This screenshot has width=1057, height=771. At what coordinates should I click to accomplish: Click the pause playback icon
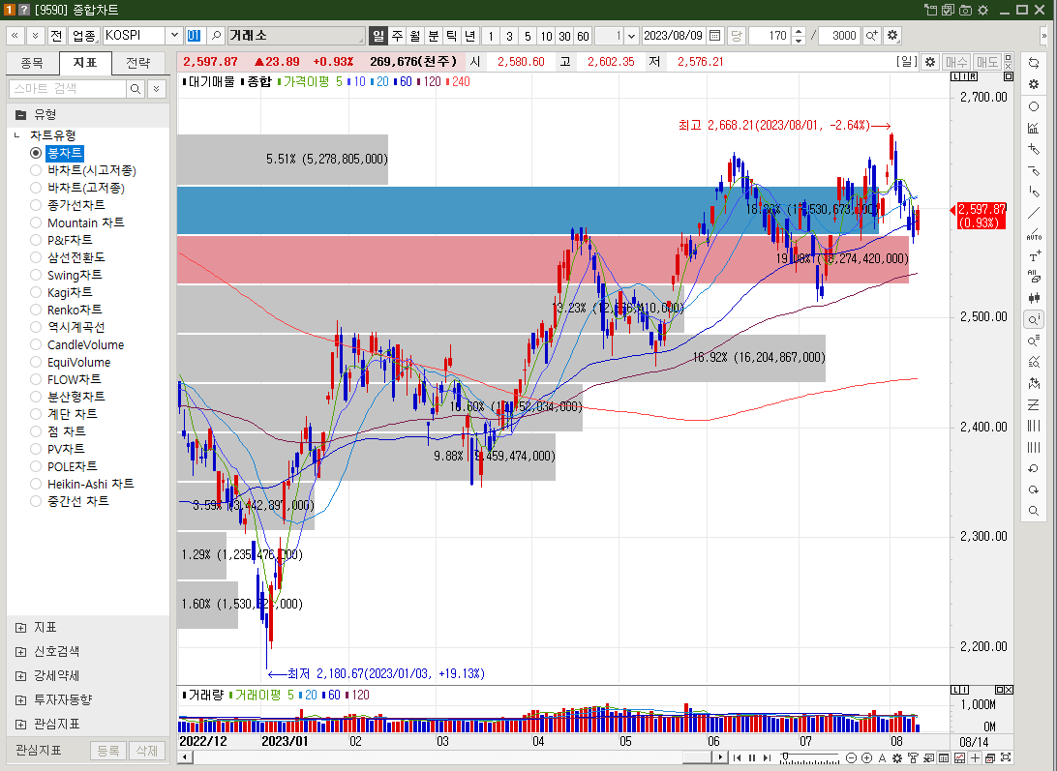(752, 758)
